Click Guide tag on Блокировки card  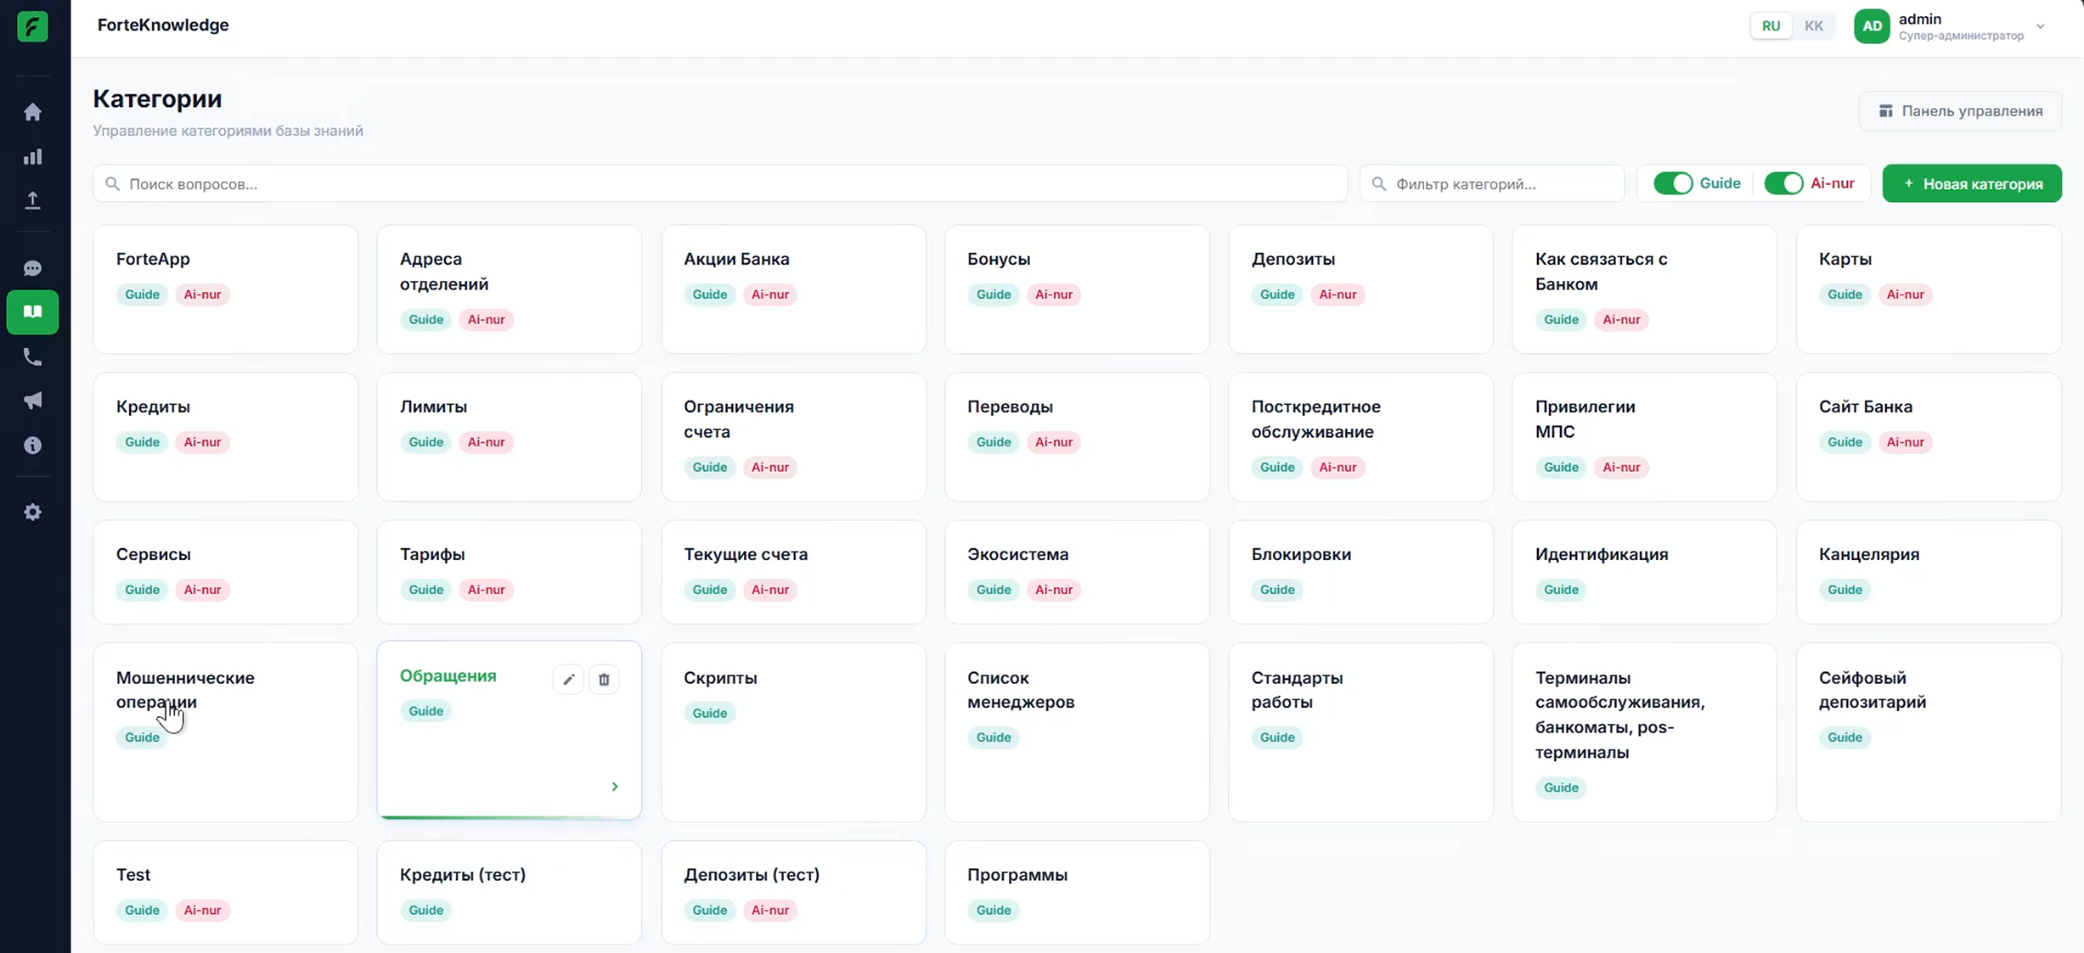pos(1276,590)
